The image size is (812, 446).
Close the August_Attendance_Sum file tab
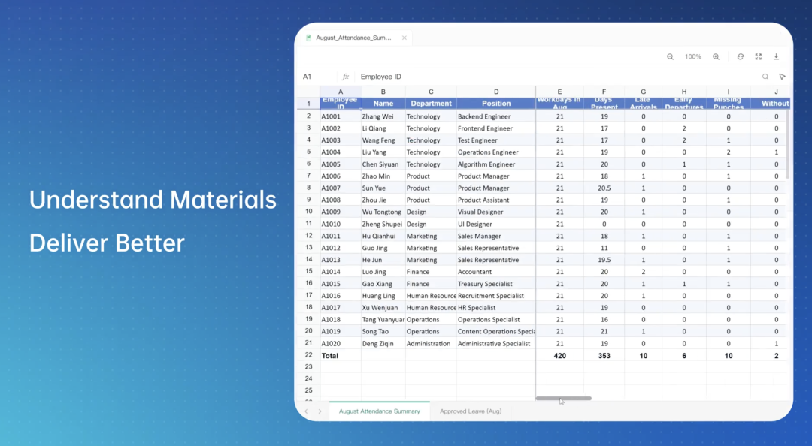pos(404,38)
